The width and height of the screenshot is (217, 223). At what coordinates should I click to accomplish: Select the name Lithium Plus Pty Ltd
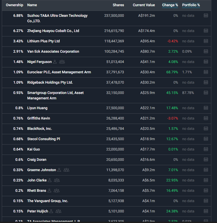[x=43, y=41]
